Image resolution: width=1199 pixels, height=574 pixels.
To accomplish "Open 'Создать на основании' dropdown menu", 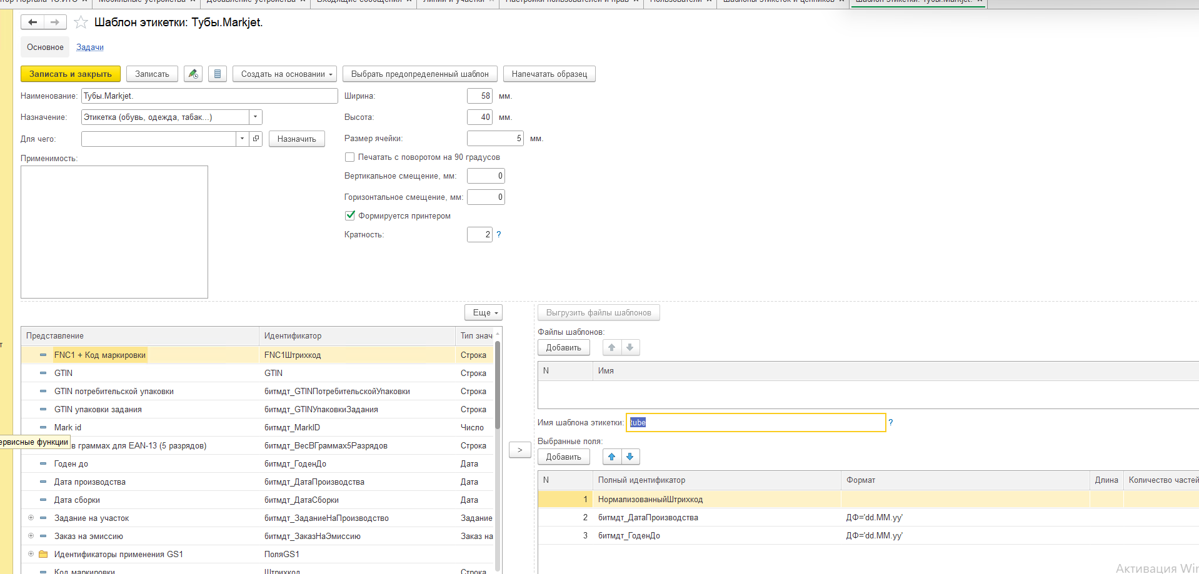I will tap(284, 74).
